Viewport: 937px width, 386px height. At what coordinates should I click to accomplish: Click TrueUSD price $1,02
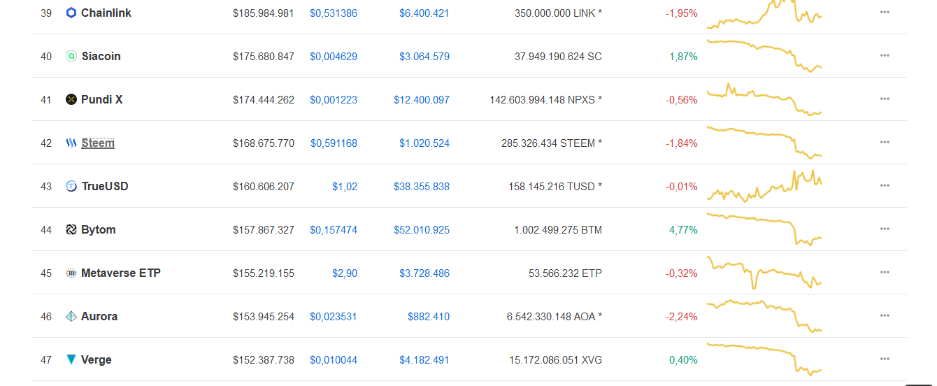pos(345,187)
